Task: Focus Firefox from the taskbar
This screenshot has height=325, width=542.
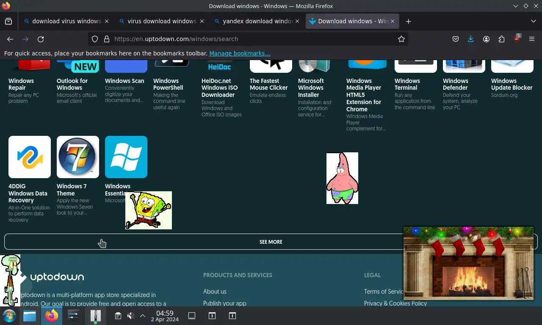Action: click(x=52, y=316)
